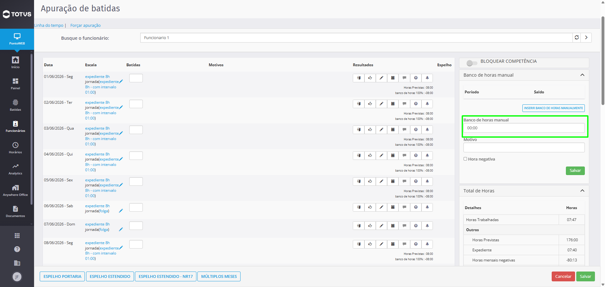Open JF user avatar
The height and width of the screenshot is (287, 605).
point(17,277)
